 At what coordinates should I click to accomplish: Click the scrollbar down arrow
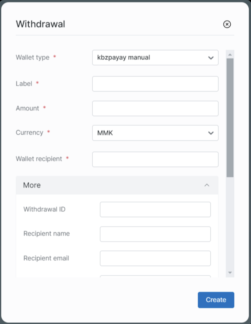click(x=230, y=273)
